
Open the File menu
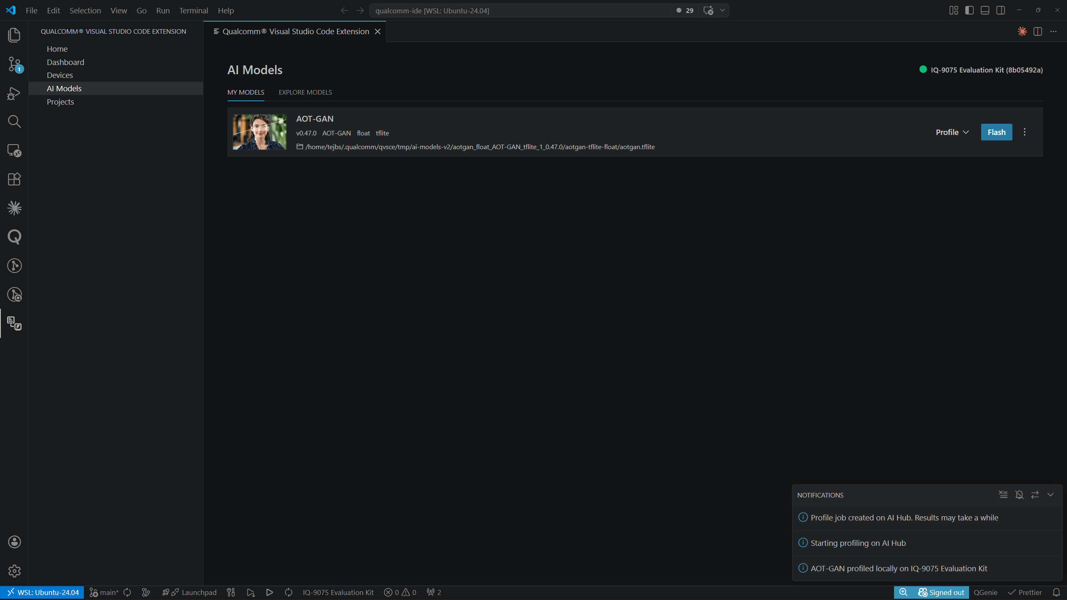31,10
